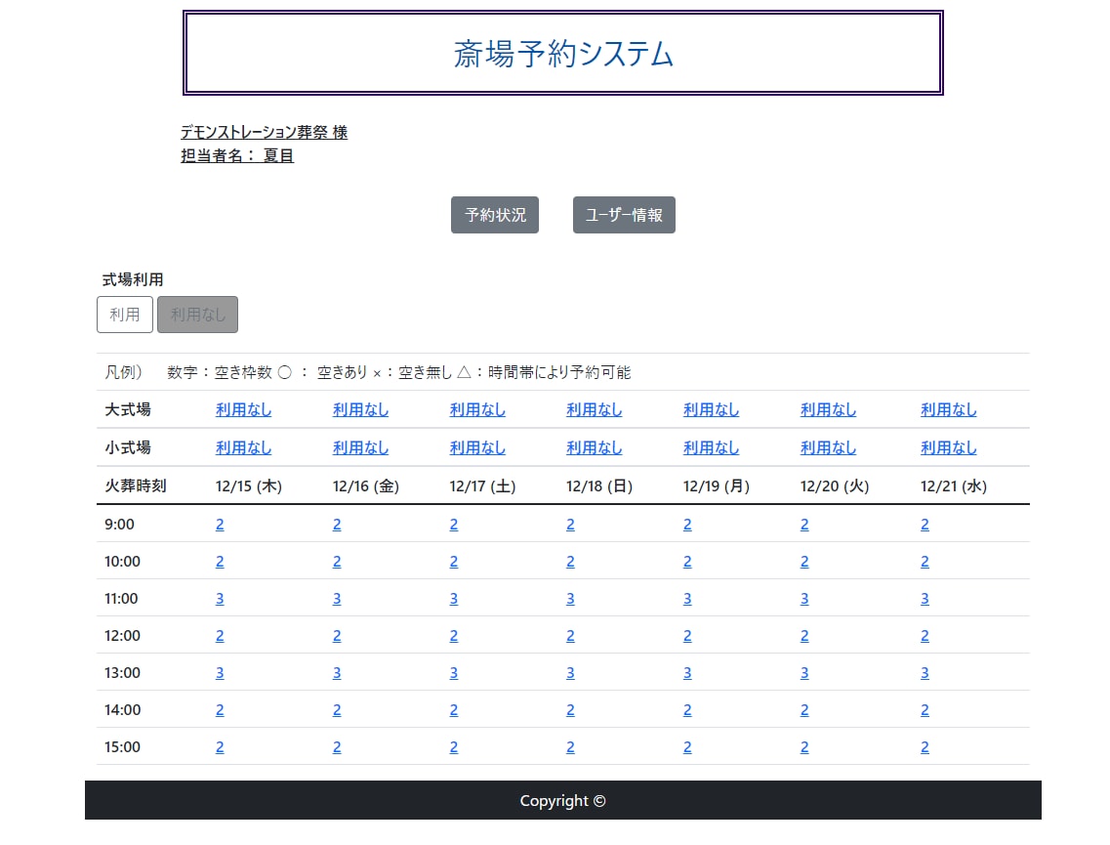Select the 9:00 slot on 12/21 (水)
This screenshot has width=1110, height=845.
point(925,525)
